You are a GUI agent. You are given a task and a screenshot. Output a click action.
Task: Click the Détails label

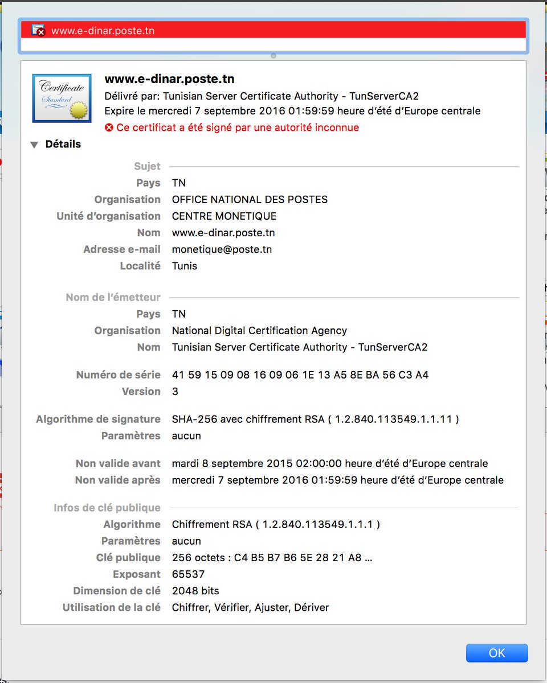click(63, 145)
